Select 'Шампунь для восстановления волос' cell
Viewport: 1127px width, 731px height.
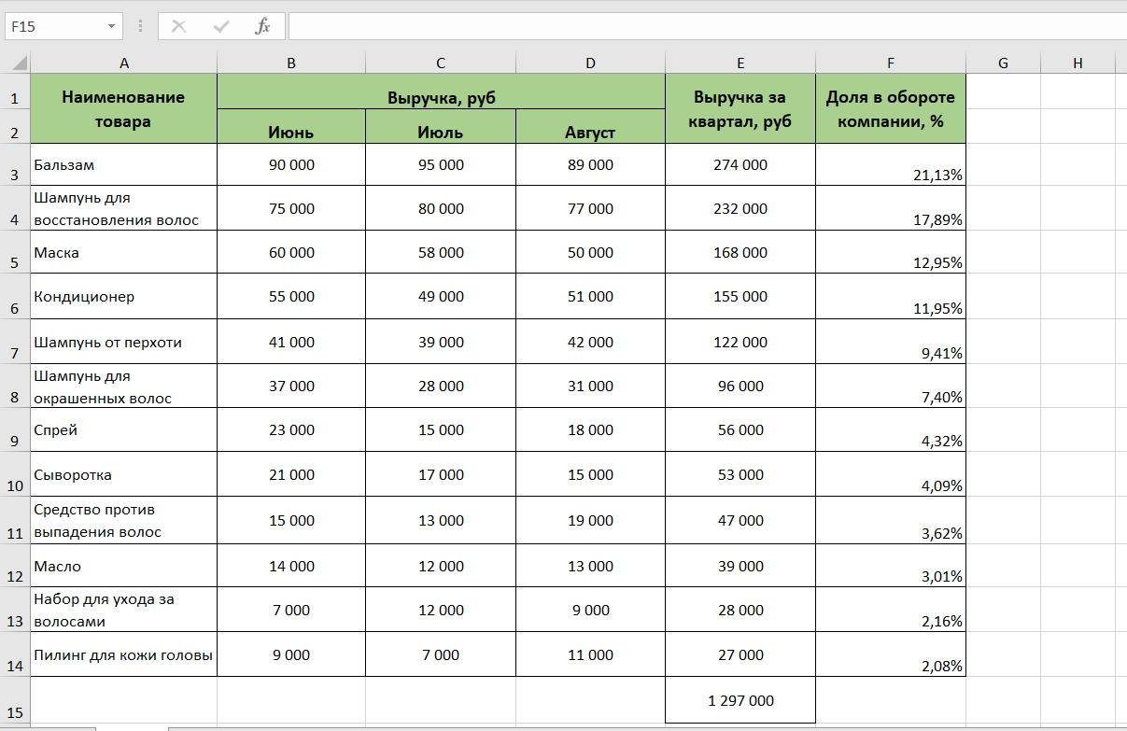(124, 208)
